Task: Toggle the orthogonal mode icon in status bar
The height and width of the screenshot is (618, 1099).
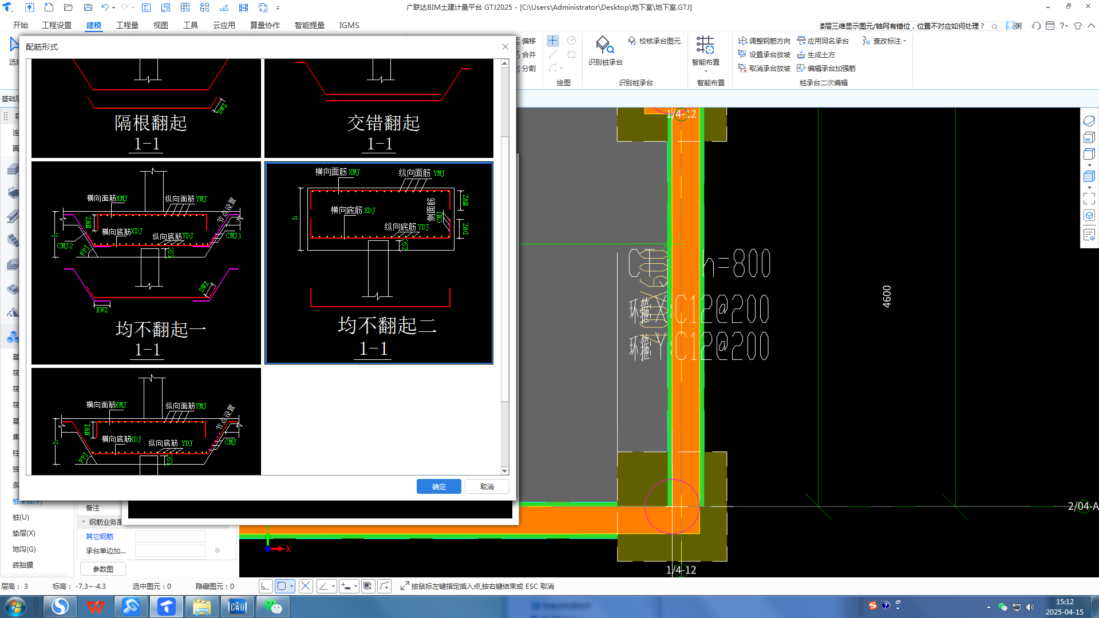Action: [266, 586]
